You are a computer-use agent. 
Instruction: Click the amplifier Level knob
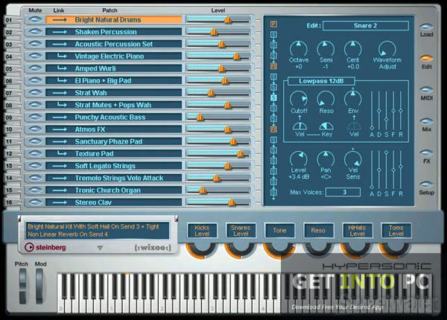point(299,159)
